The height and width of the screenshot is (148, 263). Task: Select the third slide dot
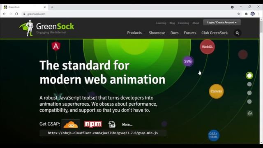pos(249,93)
